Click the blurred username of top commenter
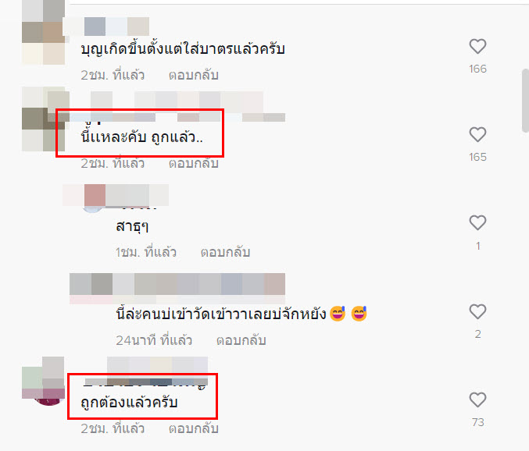 106,27
